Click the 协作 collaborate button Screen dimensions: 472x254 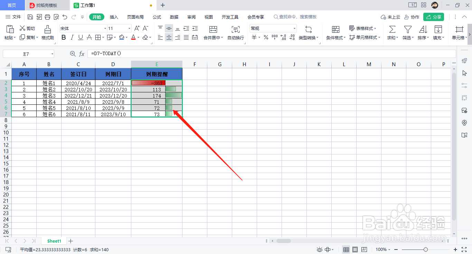click(x=412, y=17)
